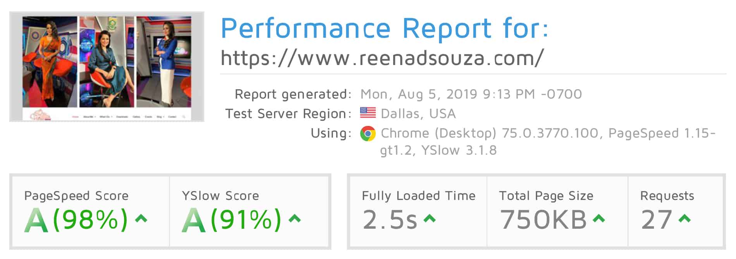The image size is (736, 259).
Task: Click the green arrow next to PageSpeed Score
Action: coord(141,219)
